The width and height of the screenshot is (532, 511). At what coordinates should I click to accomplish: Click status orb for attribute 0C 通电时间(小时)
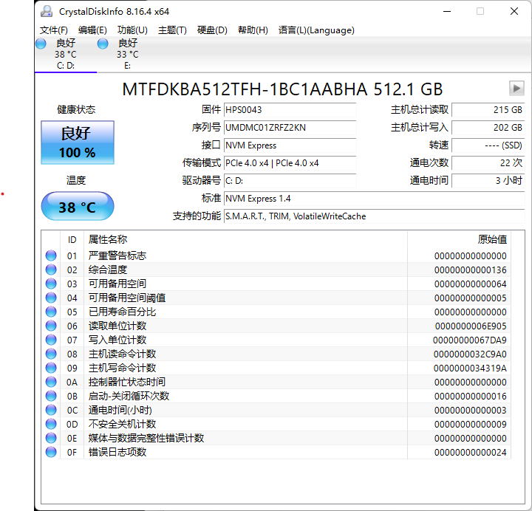[x=51, y=410]
